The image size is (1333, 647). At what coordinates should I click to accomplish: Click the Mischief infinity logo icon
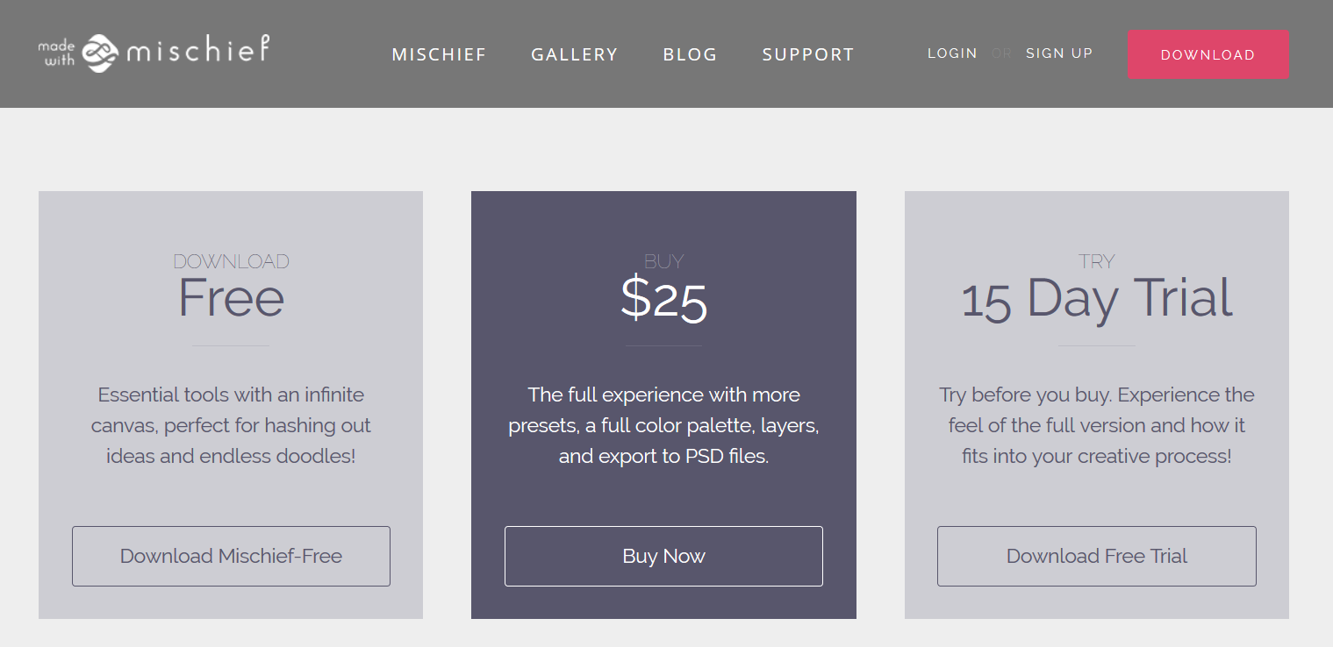click(100, 53)
